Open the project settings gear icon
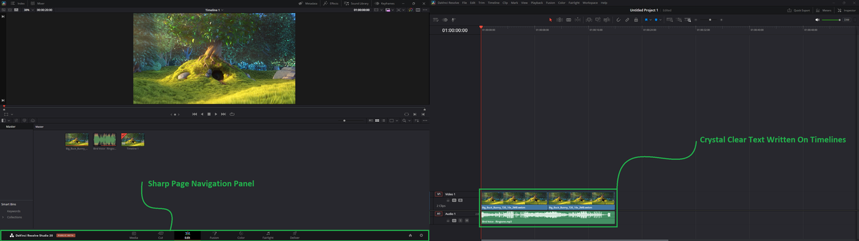Viewport: 859px width, 241px height. point(421,235)
